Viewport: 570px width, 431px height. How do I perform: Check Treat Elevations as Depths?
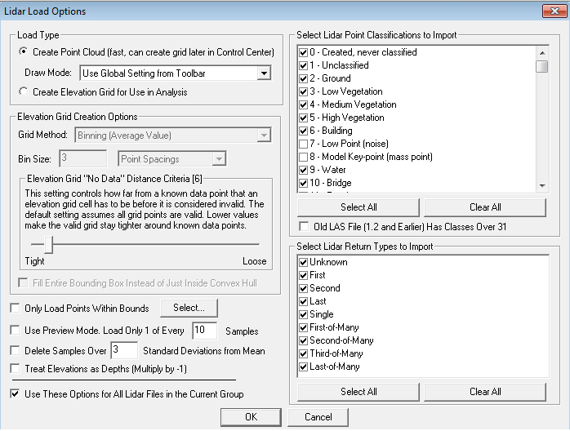point(15,369)
